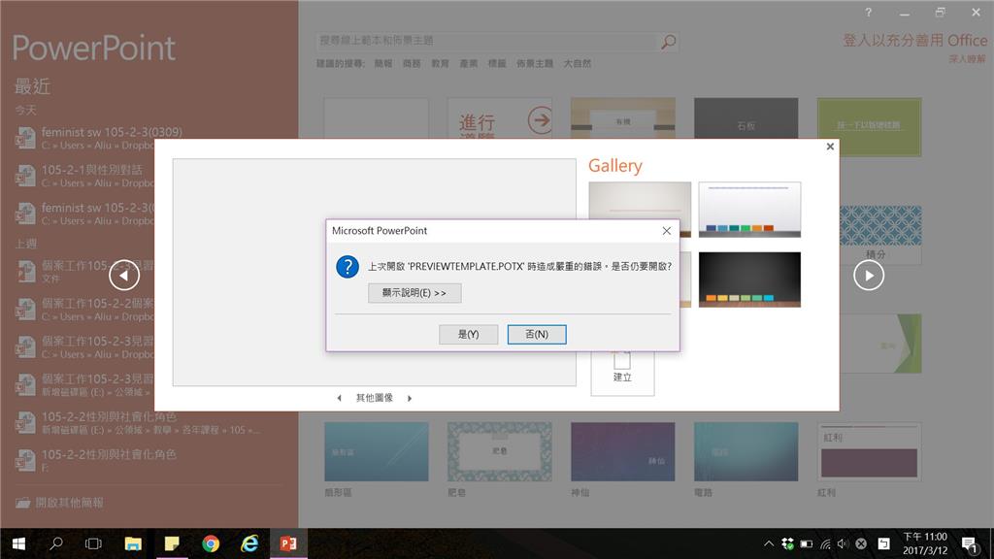Open Wi-Fi network tray icon
The image size is (994, 559).
825,543
